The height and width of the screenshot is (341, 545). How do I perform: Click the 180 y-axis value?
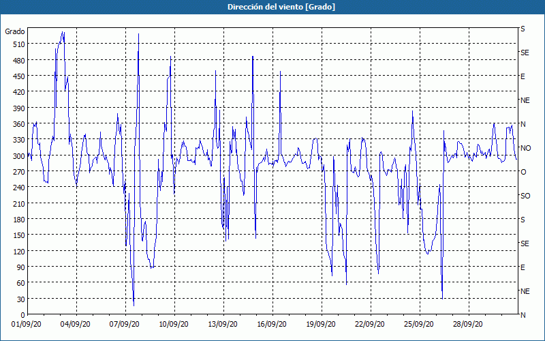[x=19, y=220]
